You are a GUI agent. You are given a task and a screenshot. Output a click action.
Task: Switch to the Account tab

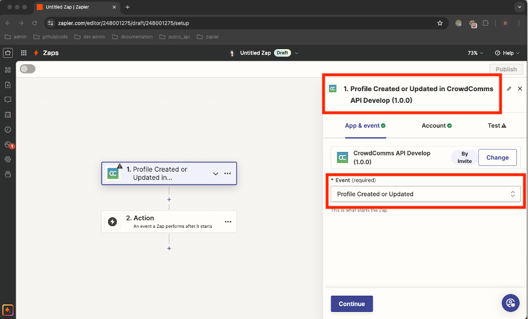436,126
